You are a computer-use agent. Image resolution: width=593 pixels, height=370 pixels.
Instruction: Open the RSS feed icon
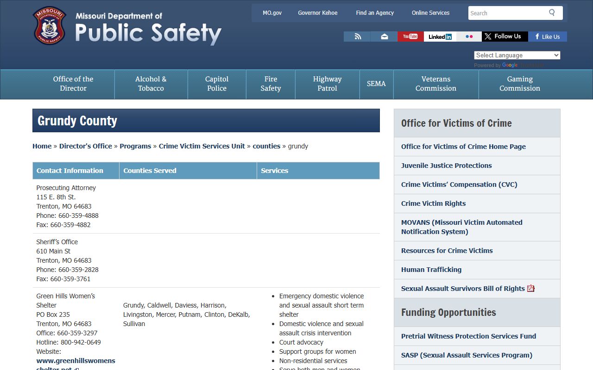[x=357, y=37]
